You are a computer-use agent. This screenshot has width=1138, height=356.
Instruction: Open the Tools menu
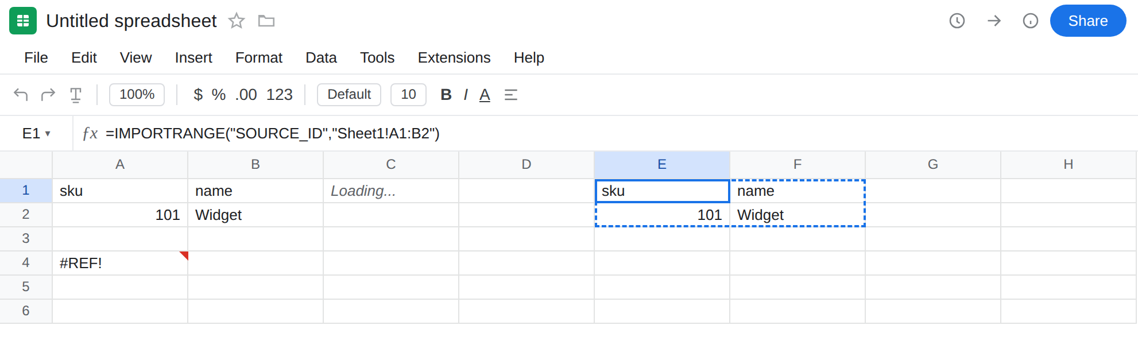pyautogui.click(x=377, y=58)
